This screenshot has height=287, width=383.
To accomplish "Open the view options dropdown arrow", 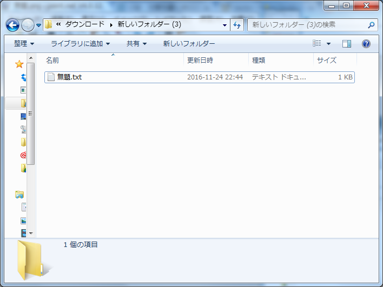I will (x=328, y=44).
